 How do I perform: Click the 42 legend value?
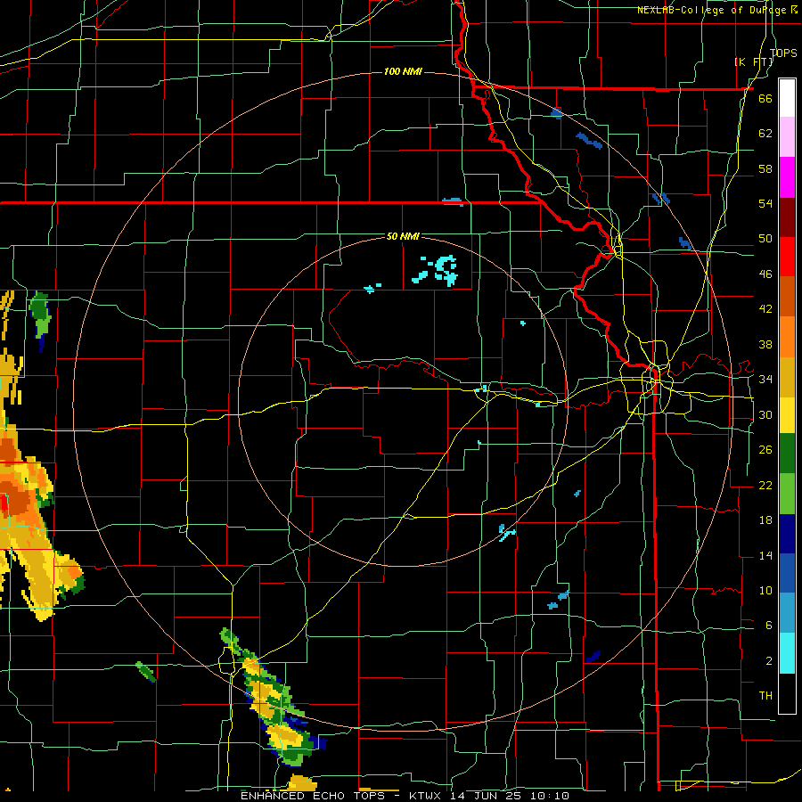pyautogui.click(x=765, y=309)
